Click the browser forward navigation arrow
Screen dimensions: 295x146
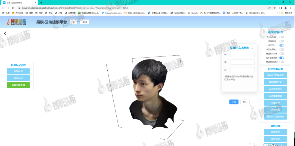[8, 8]
